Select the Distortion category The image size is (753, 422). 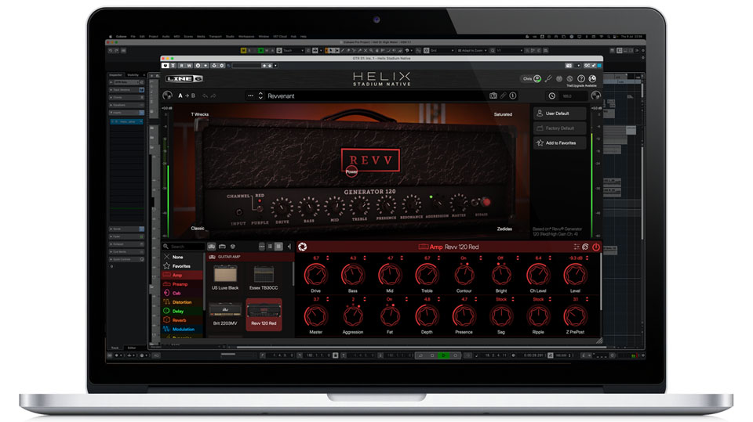[183, 302]
